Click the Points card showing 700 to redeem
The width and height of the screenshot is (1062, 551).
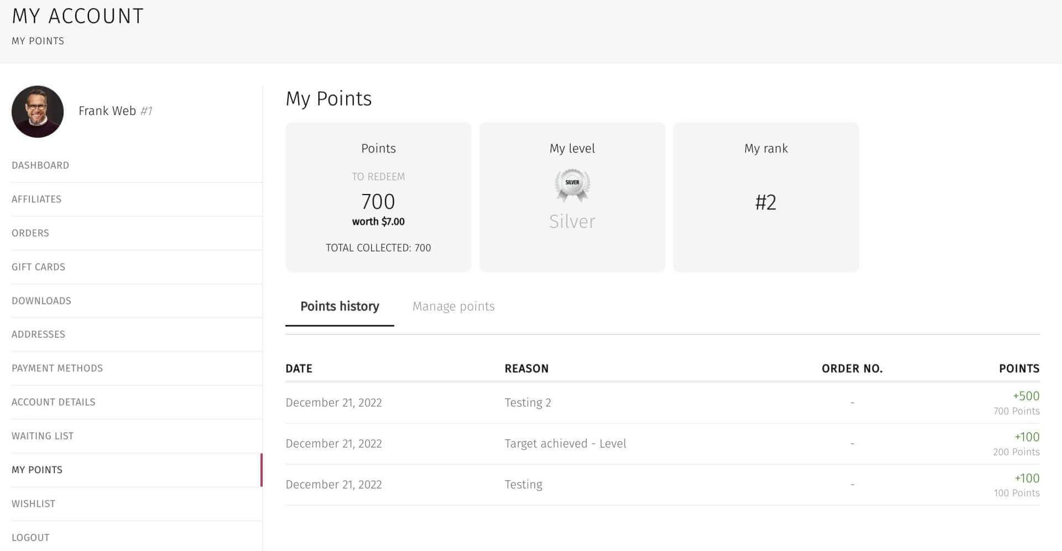pyautogui.click(x=378, y=197)
